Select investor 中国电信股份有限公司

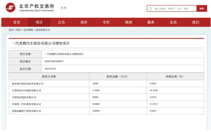click(x=24, y=97)
